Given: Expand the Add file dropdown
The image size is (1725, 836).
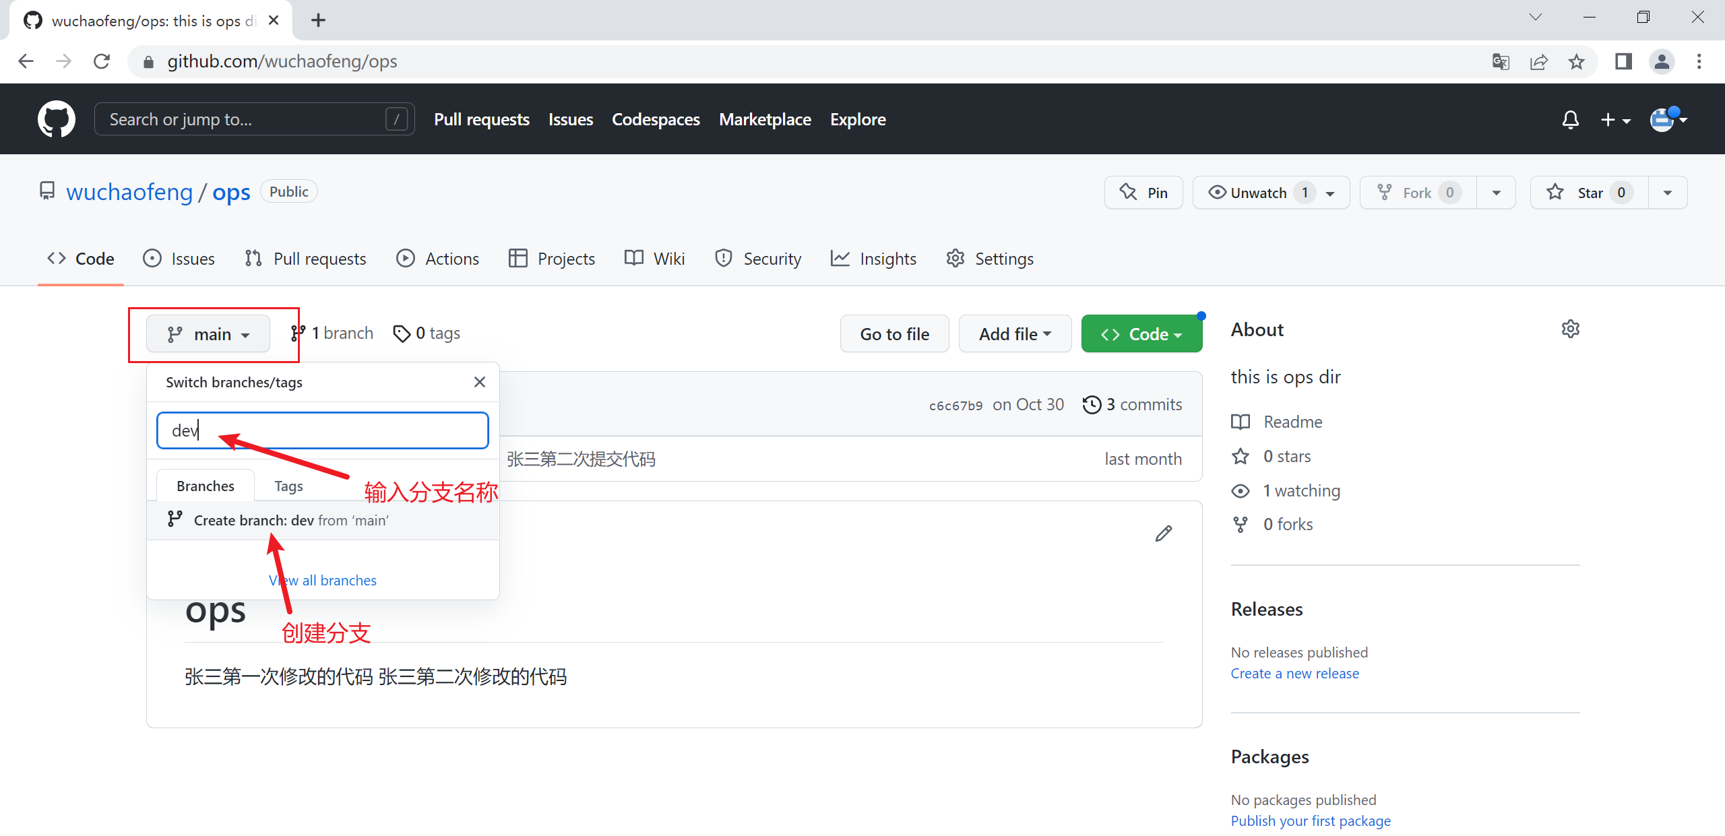Looking at the screenshot, I should (x=1015, y=334).
